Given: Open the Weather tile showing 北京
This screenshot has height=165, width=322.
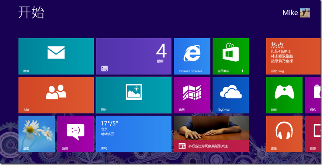Looking at the screenshot, I should coord(134,134).
